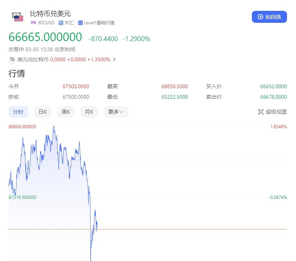Click the chart axis label 68806.000000
The height and width of the screenshot is (261, 296).
[x=22, y=126]
